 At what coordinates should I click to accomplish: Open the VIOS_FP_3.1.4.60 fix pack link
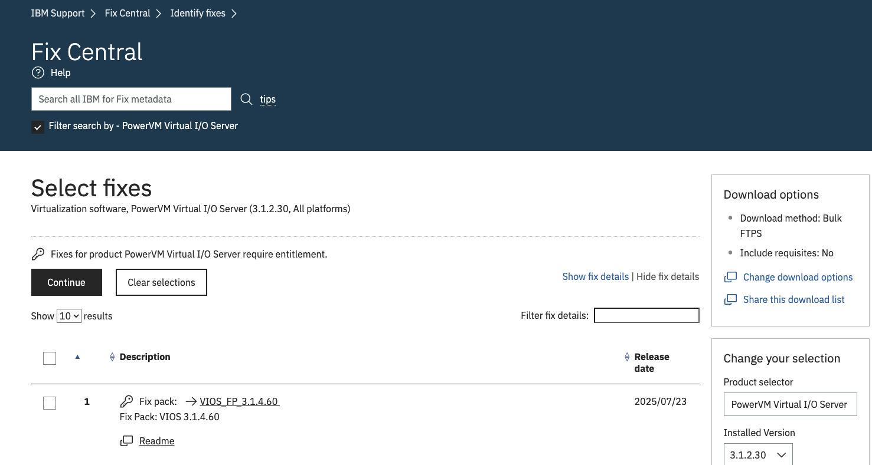click(x=239, y=401)
